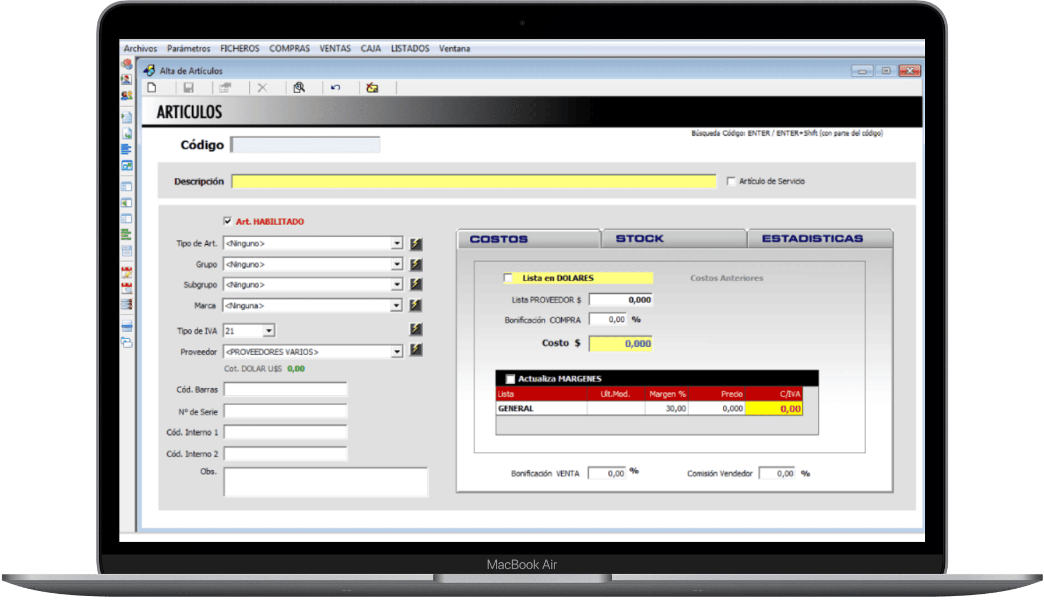This screenshot has width=1044, height=600.
Task: Expand the Subgrupo dropdown list
Action: point(397,285)
